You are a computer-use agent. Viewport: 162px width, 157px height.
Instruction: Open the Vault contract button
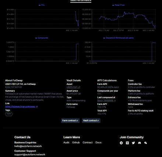click(x=91, y=121)
